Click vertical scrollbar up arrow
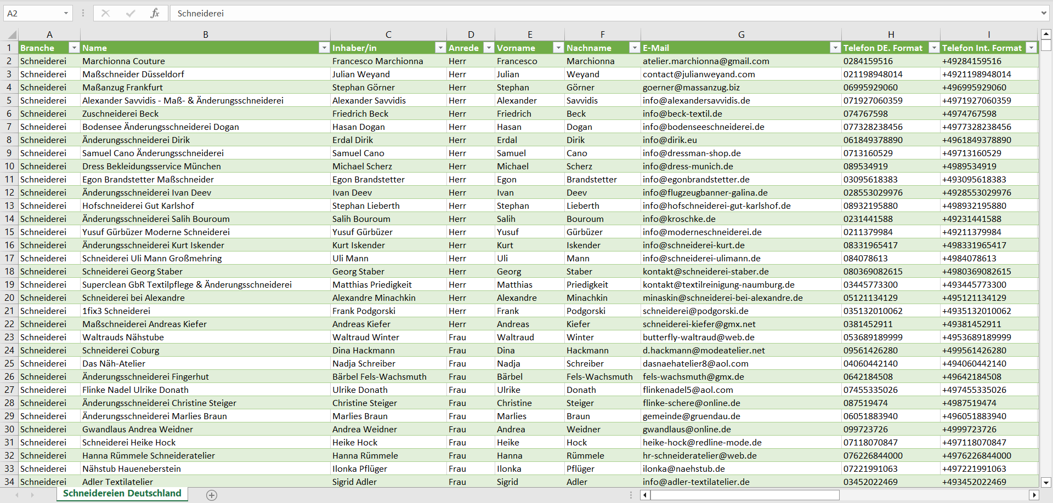Screen dimensions: 1053x503 tap(1046, 34)
